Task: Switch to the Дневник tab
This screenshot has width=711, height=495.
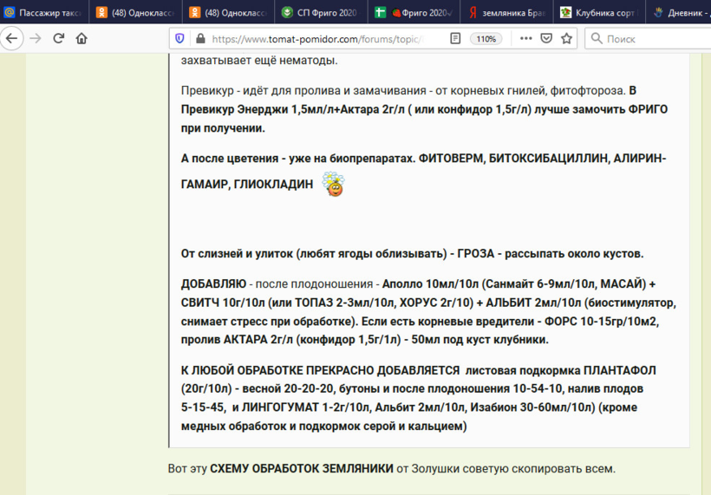Action: [679, 12]
